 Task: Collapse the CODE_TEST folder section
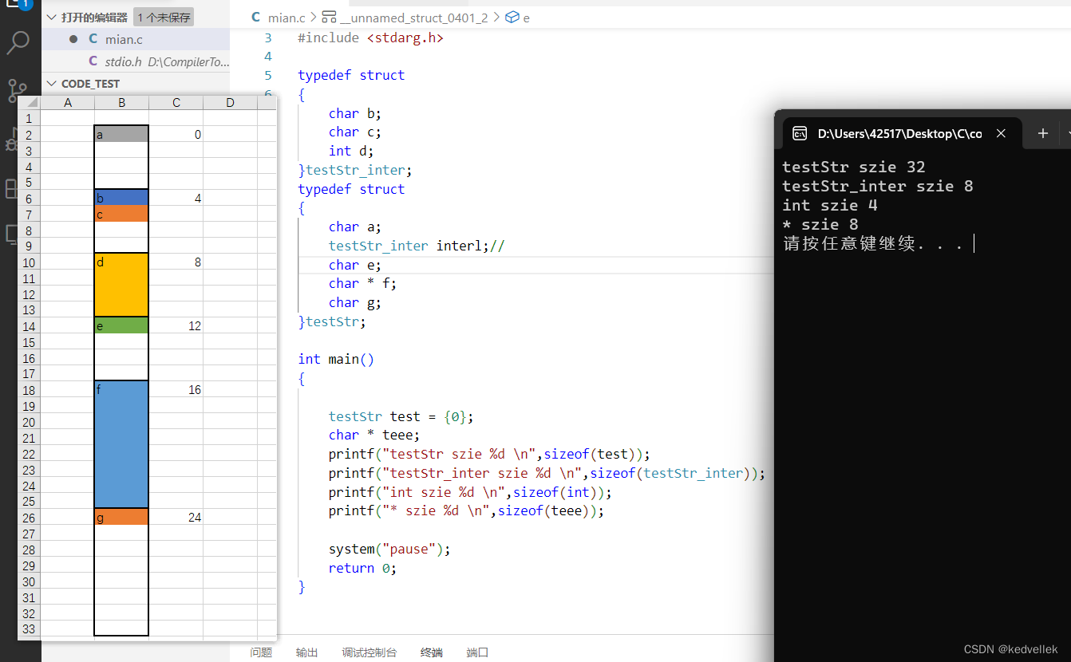click(51, 83)
